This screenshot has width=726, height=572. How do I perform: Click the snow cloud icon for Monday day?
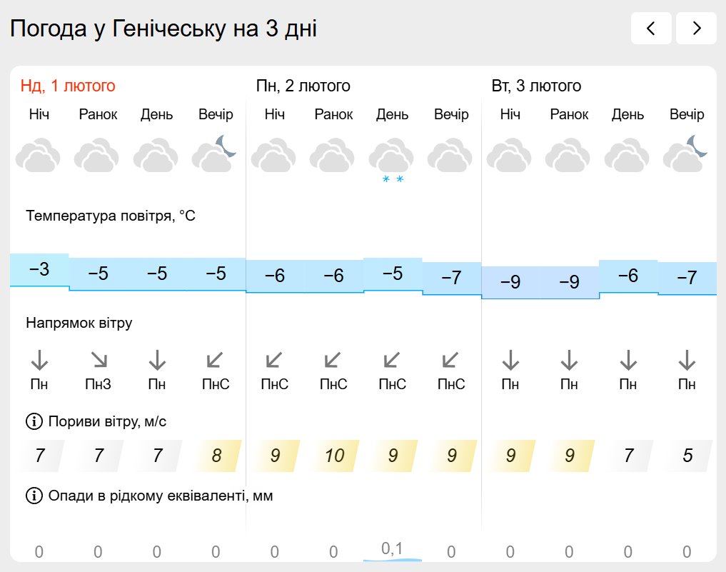pyautogui.click(x=392, y=159)
